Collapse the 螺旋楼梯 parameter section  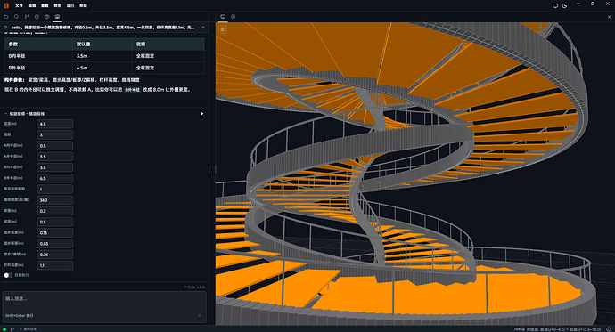pyautogui.click(x=5, y=114)
